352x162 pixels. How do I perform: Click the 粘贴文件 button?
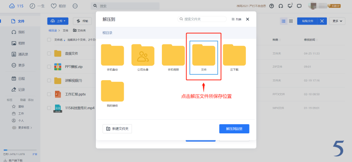[x=307, y=21]
